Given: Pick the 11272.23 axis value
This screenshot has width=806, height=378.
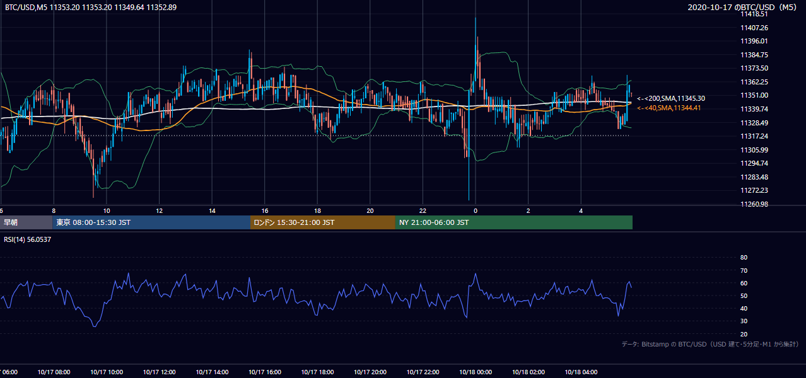Looking at the screenshot, I should 755,190.
